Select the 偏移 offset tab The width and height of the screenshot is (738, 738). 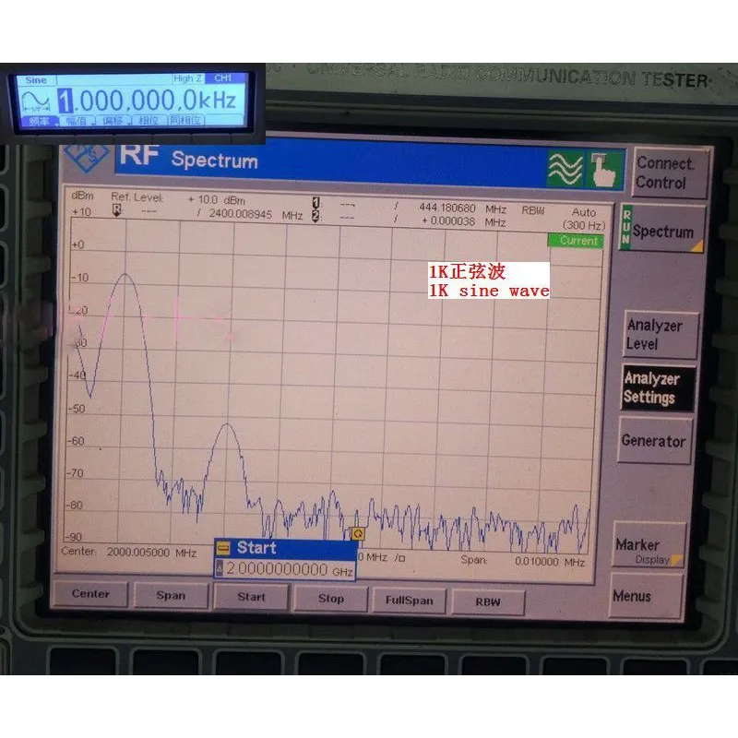click(113, 121)
